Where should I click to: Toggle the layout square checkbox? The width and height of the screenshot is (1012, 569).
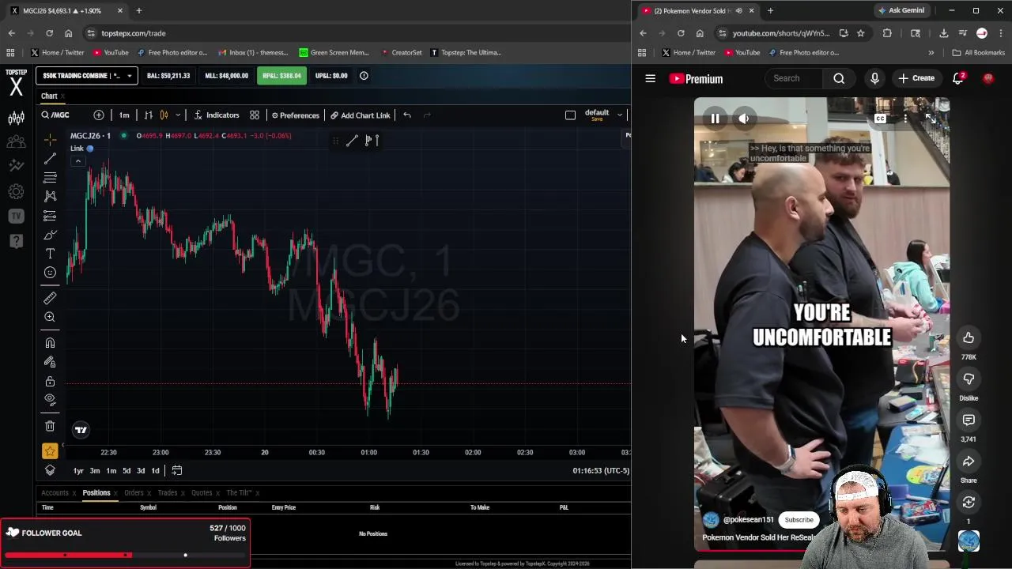[x=570, y=115]
